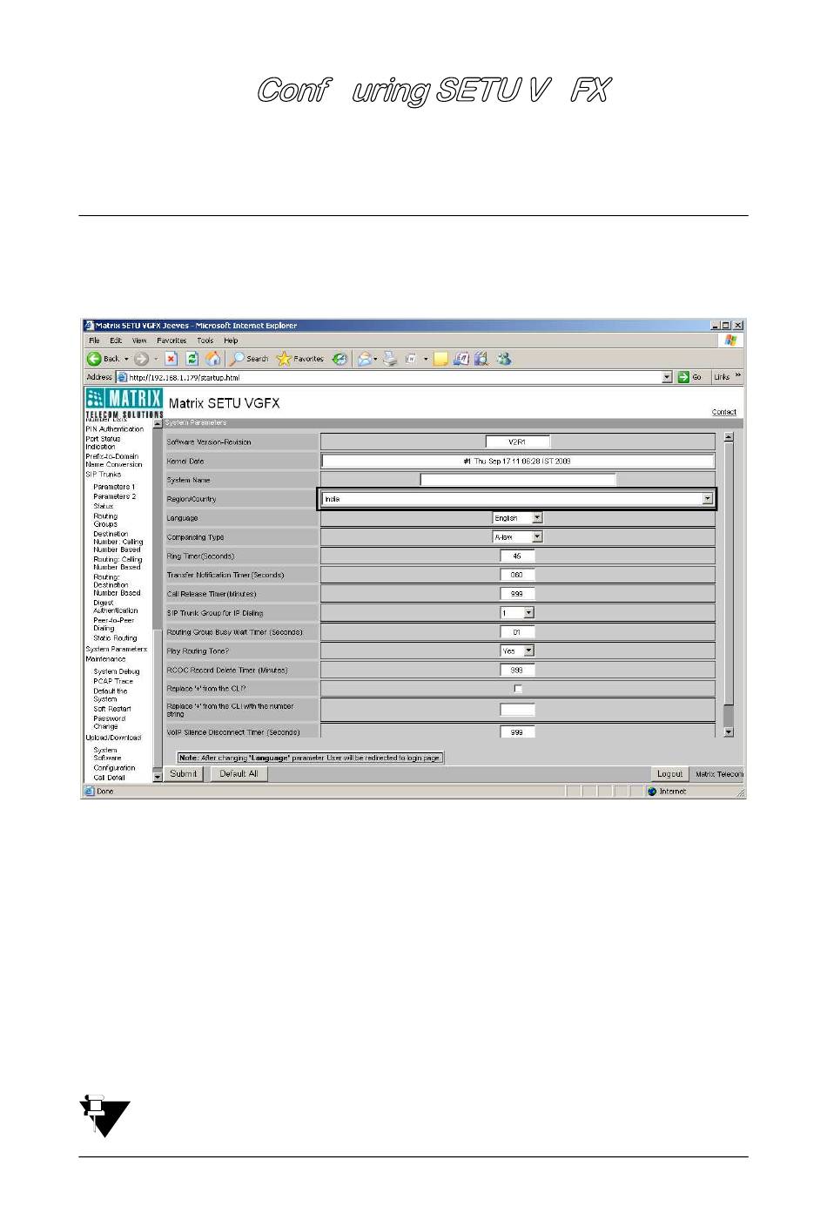Click the RCOC Record Delete Timer field
Viewport: 827px width, 1220px height.
pyautogui.click(x=517, y=670)
